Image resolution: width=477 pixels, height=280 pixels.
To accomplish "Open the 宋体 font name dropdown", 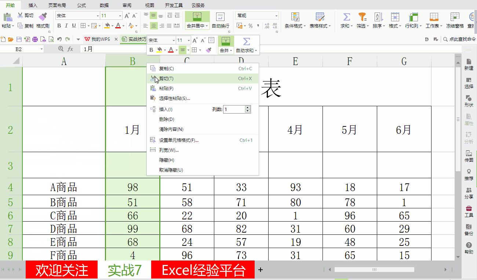I will tap(98, 15).
